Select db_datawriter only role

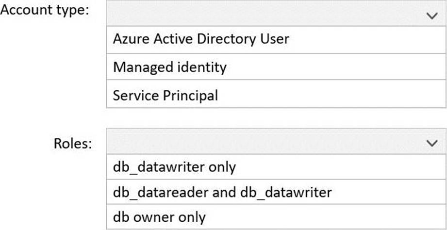pyautogui.click(x=174, y=167)
